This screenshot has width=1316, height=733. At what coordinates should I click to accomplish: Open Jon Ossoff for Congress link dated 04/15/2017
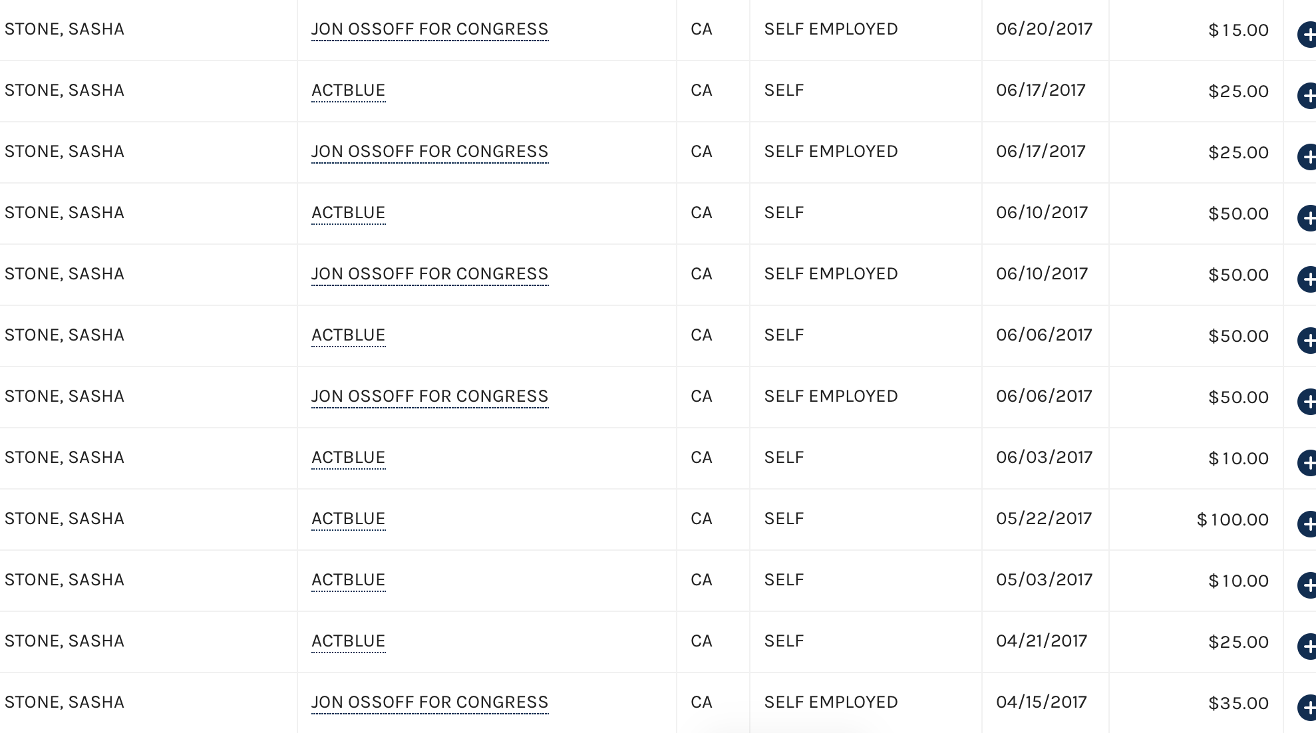tap(430, 702)
